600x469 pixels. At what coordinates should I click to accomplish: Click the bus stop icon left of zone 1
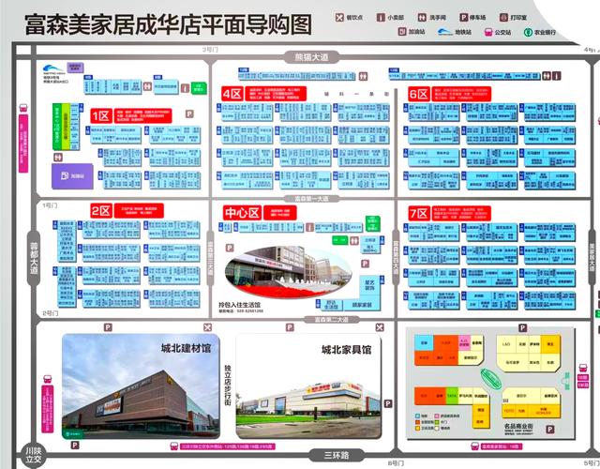[23, 109]
